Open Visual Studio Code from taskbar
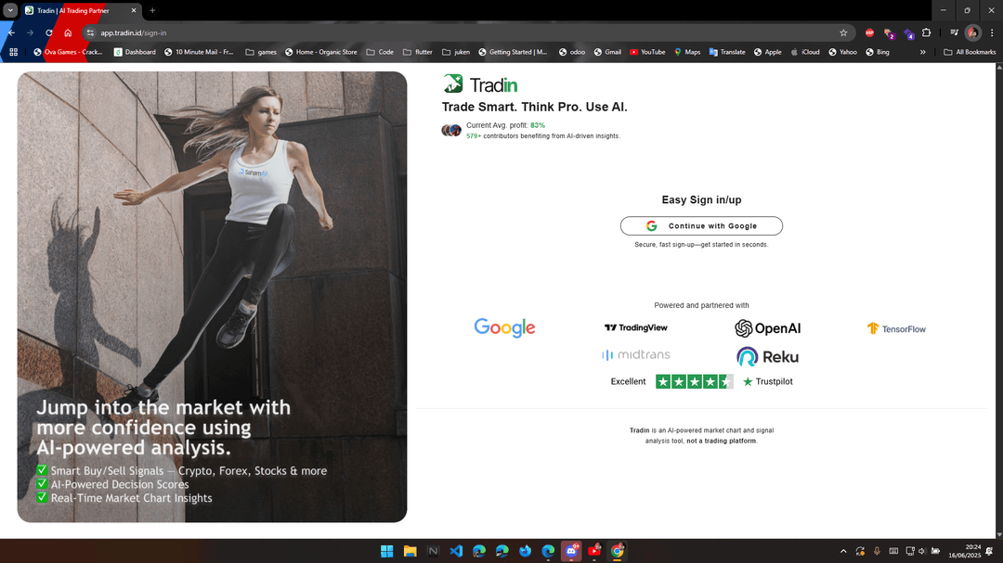This screenshot has height=563, width=1003. (x=456, y=551)
